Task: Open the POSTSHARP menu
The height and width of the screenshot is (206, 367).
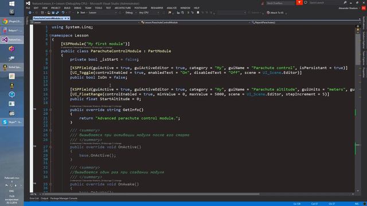Action: pos(140,8)
